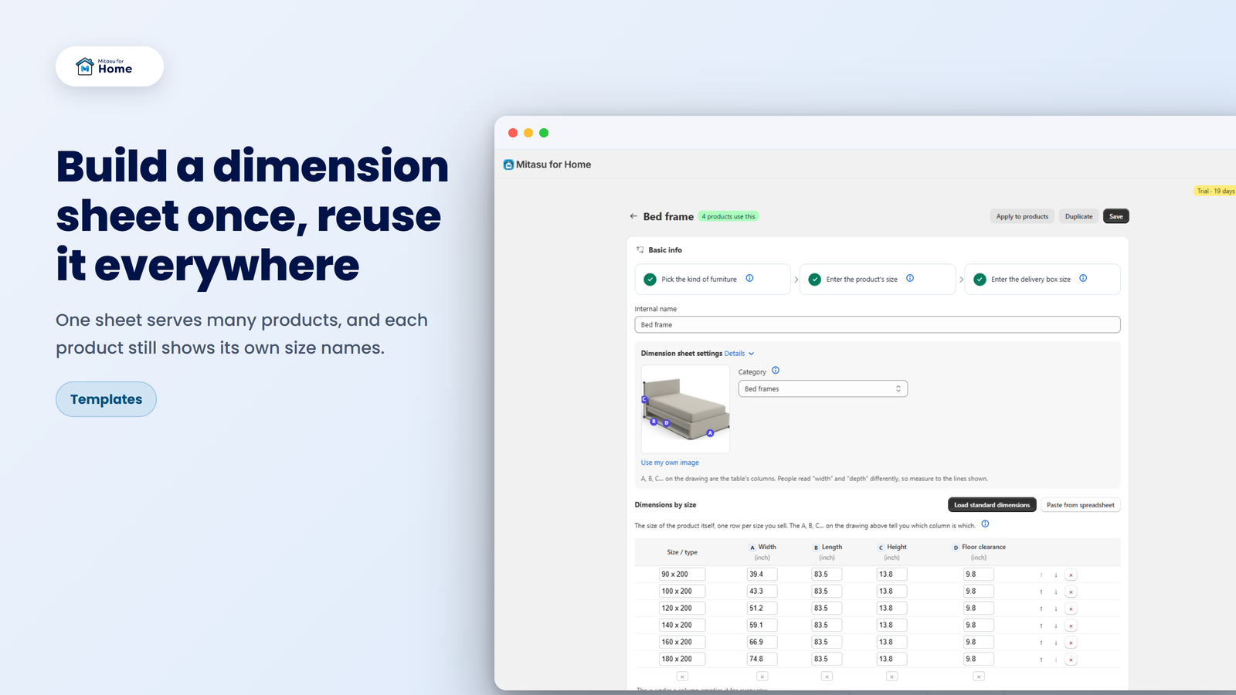Delete the 90 x 200 row

pos(1071,575)
